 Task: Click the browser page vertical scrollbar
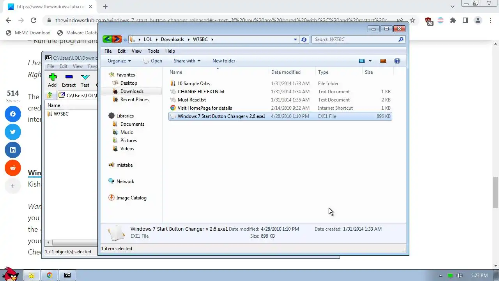pyautogui.click(x=495, y=193)
